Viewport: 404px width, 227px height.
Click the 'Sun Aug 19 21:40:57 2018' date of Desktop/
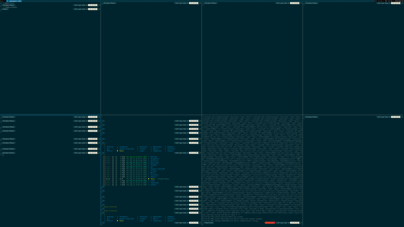(x=136, y=157)
